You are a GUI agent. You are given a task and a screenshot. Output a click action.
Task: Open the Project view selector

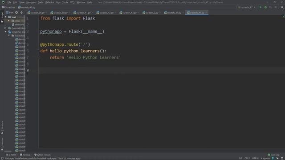pyautogui.click(x=9, y=12)
